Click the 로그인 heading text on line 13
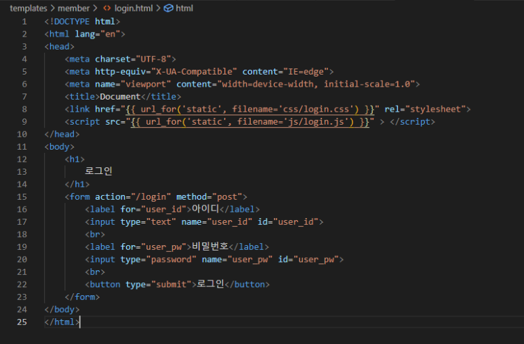The width and height of the screenshot is (524, 344). click(x=98, y=171)
